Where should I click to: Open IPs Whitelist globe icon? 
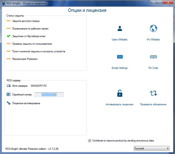point(153,28)
